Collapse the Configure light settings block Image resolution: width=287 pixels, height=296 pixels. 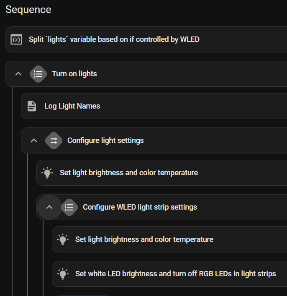34,140
